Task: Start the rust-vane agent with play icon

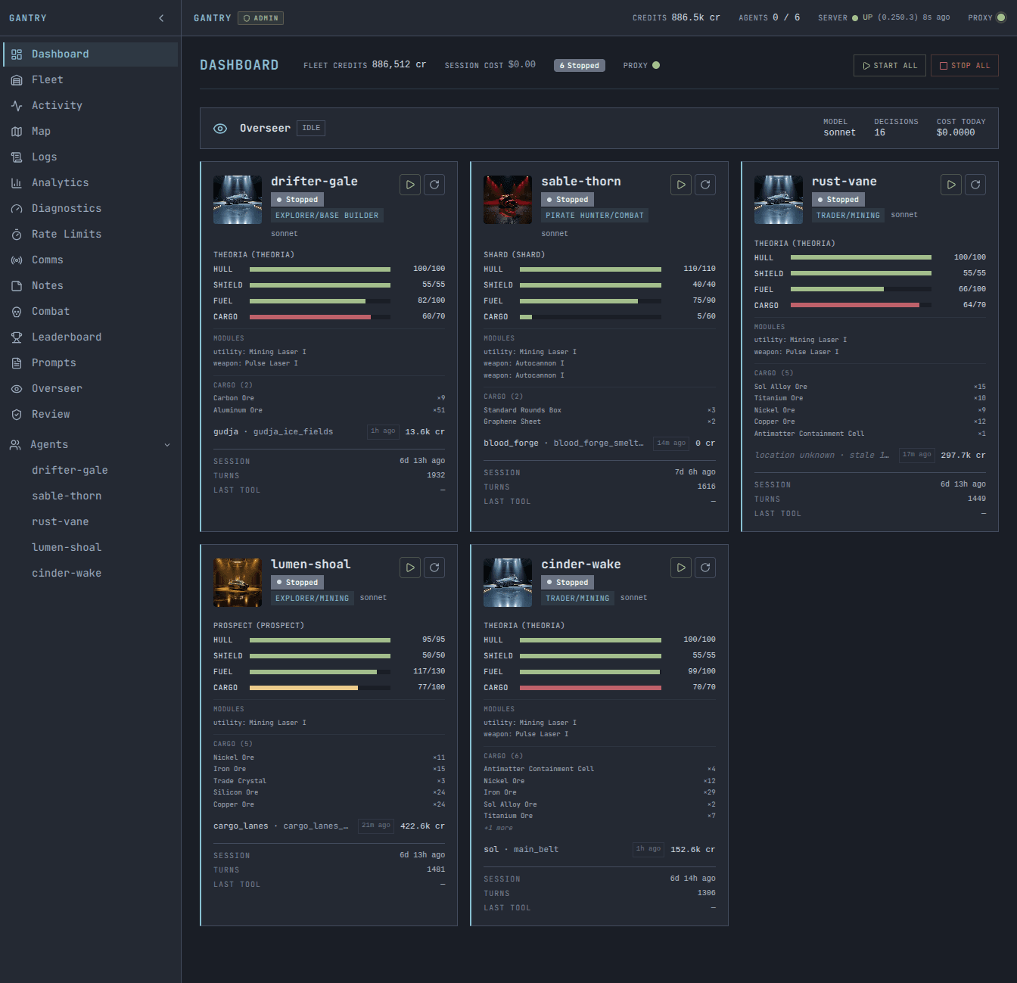Action: click(951, 185)
